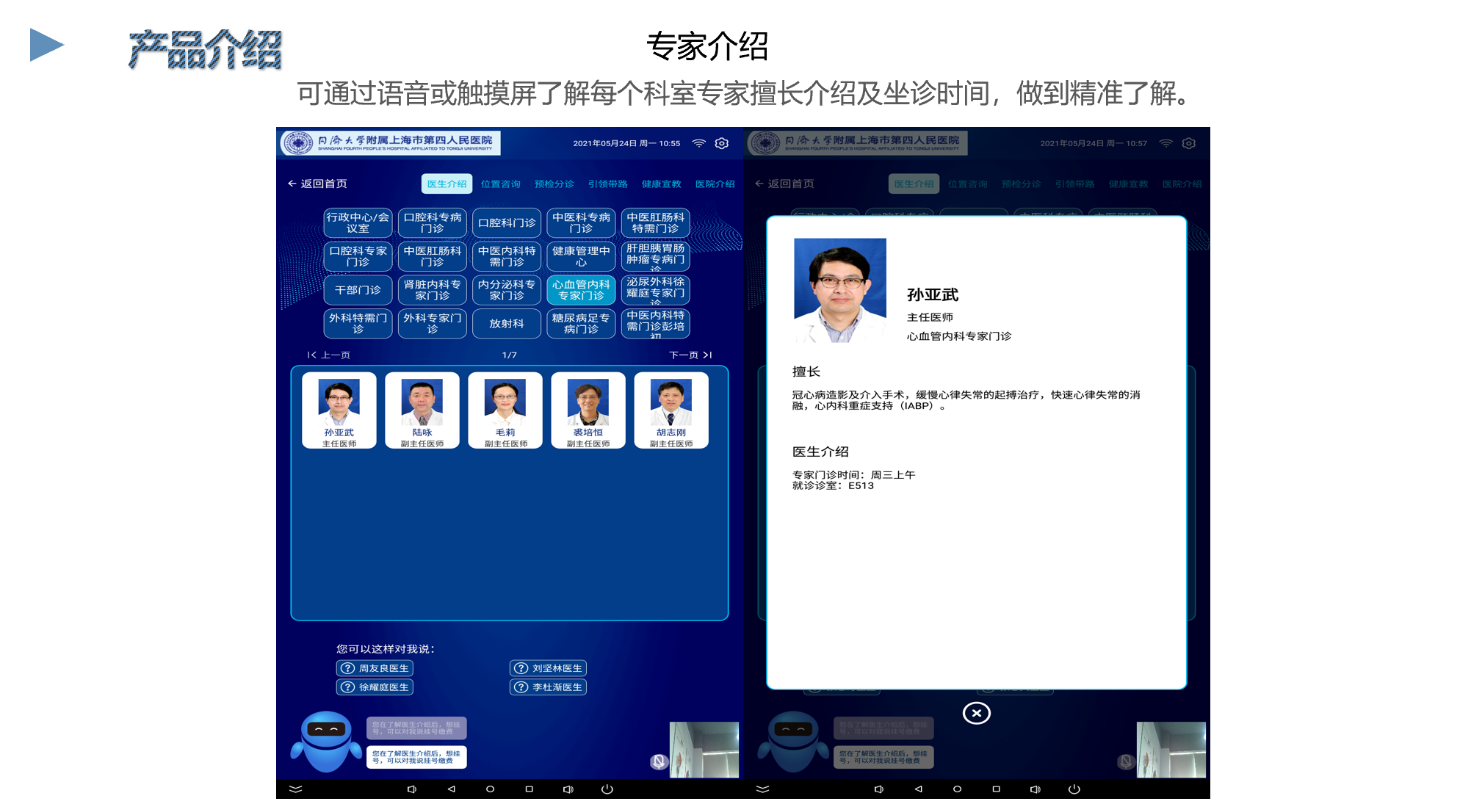Viewport: 1460px width, 804px height.
Task: Toggle the microphone mute icon
Action: (x=659, y=761)
